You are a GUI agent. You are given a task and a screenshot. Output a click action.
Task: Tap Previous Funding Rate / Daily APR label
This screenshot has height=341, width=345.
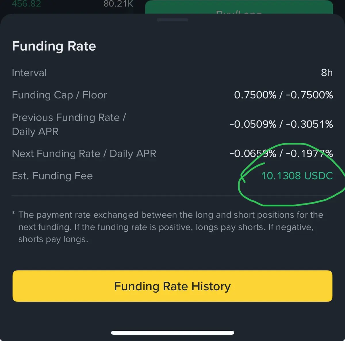coord(68,124)
